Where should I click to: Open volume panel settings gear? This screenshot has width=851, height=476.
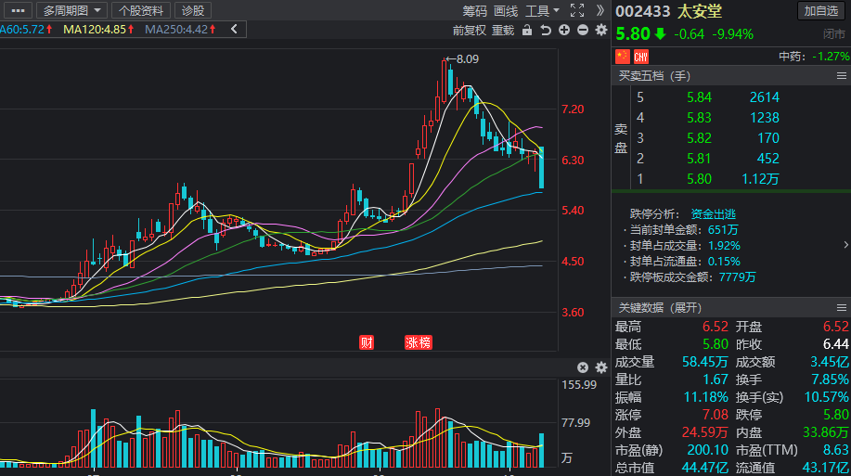601,367
